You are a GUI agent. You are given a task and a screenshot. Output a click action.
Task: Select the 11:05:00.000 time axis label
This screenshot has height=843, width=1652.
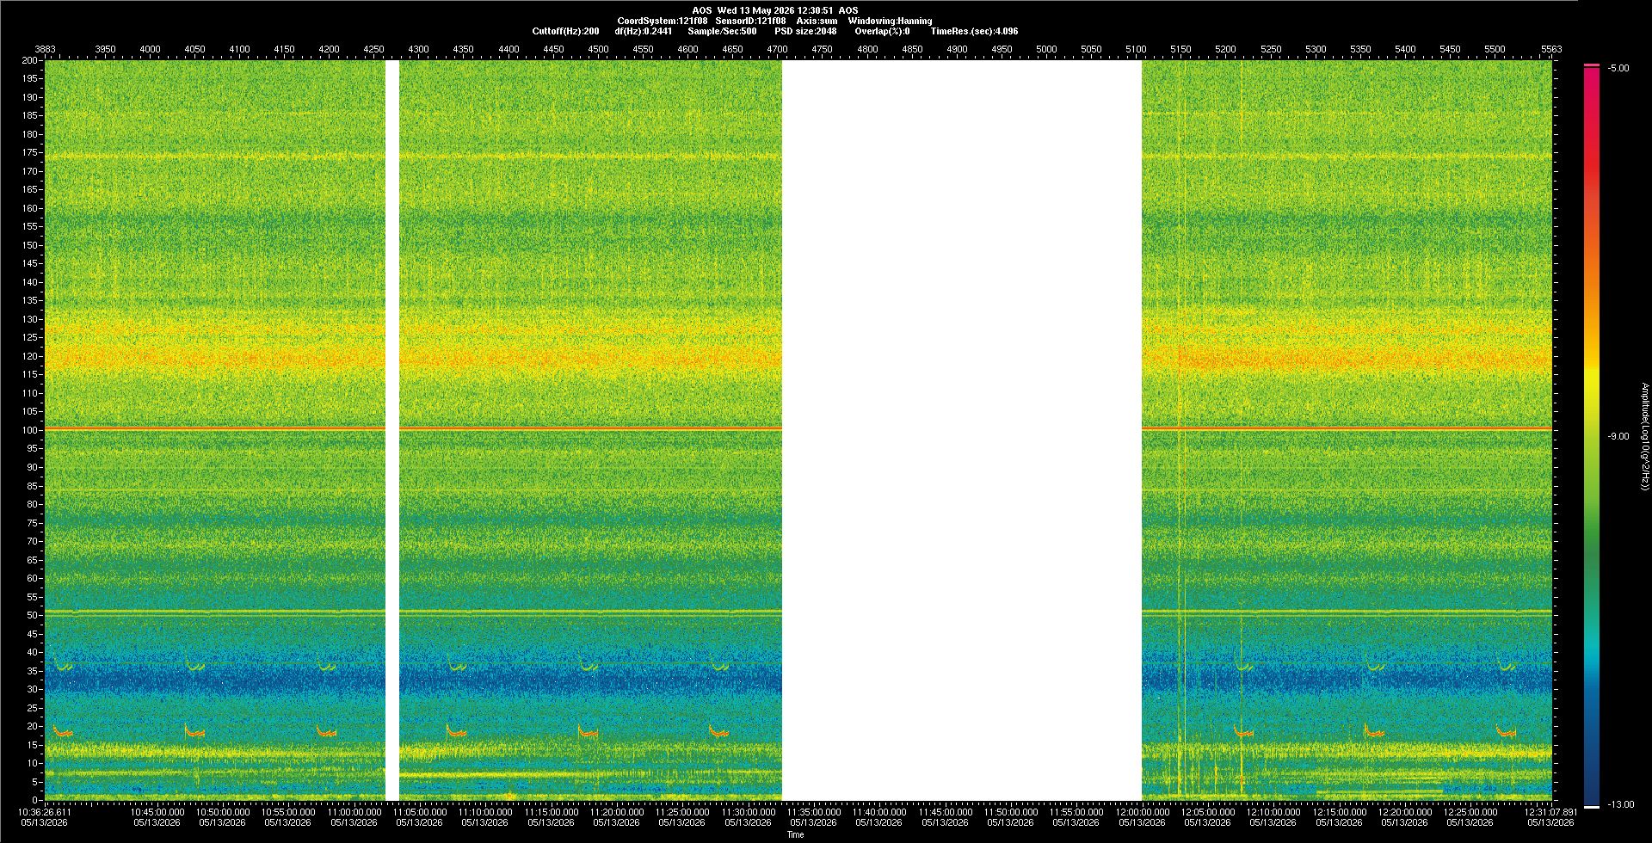point(420,811)
